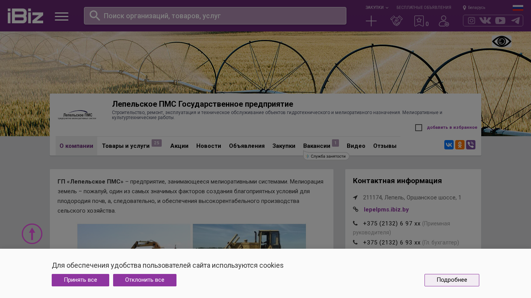Switch language via Russian flag
This screenshot has height=298, width=531.
point(518,8)
